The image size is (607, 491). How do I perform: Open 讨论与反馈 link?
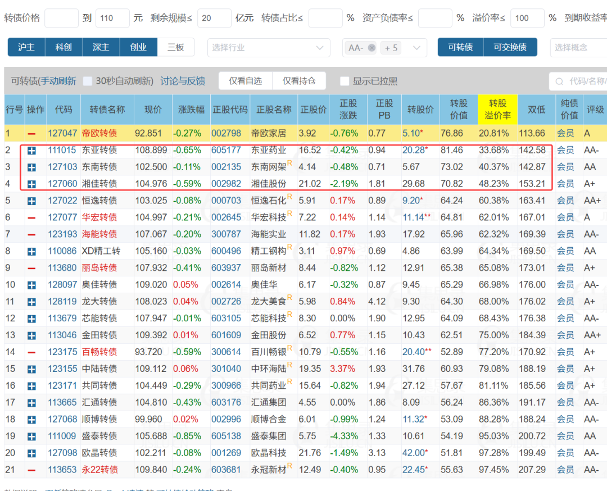[183, 81]
